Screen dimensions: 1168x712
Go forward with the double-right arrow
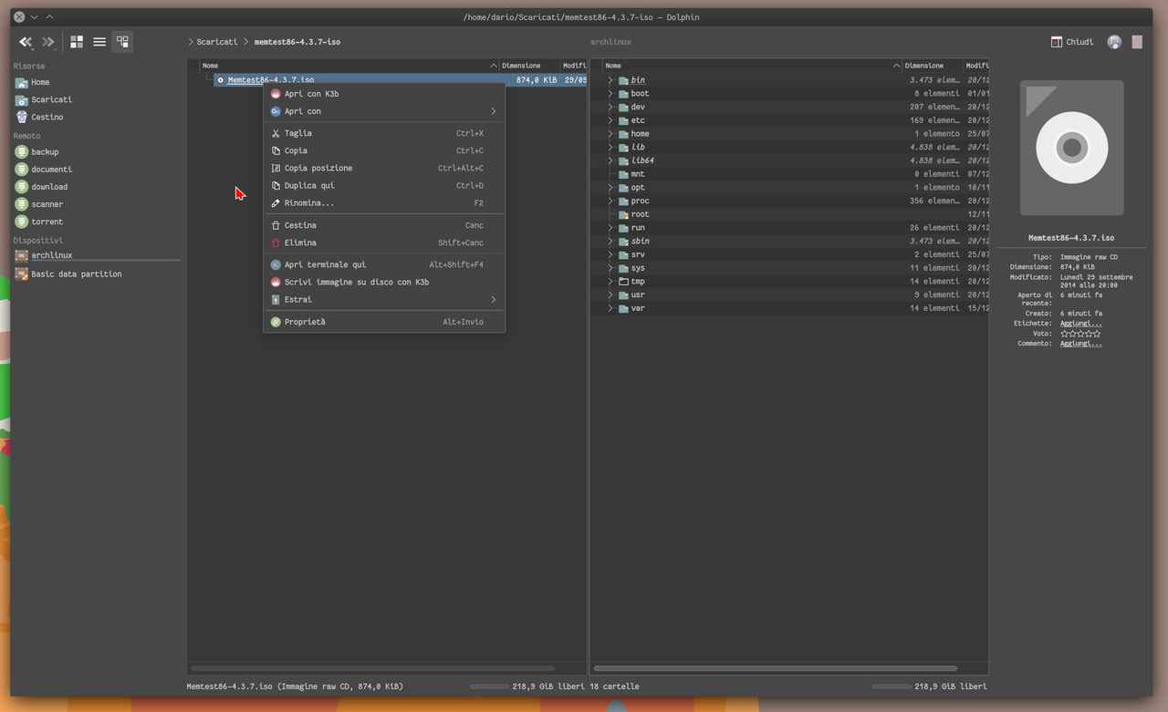pos(48,42)
